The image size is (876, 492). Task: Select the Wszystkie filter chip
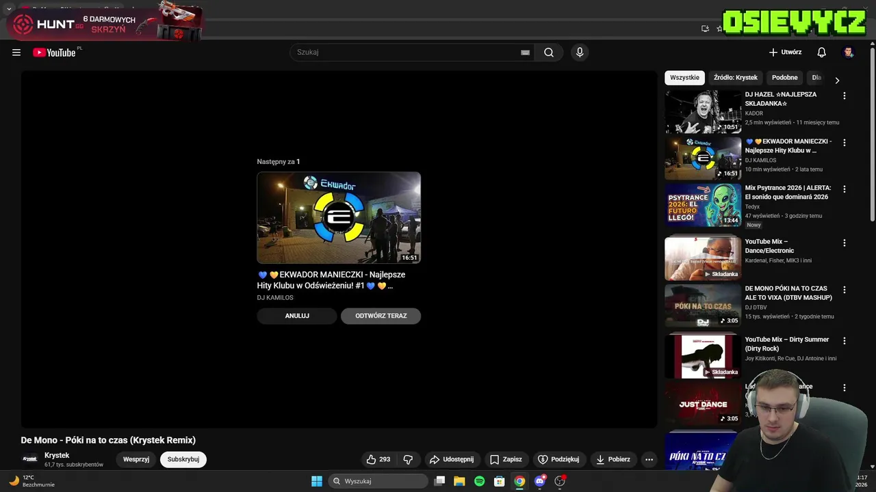coord(685,77)
